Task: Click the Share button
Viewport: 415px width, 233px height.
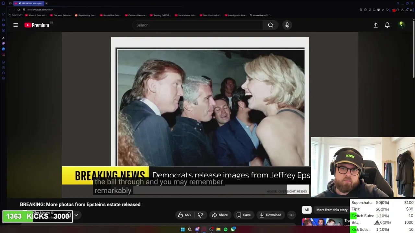Action: coord(219,215)
